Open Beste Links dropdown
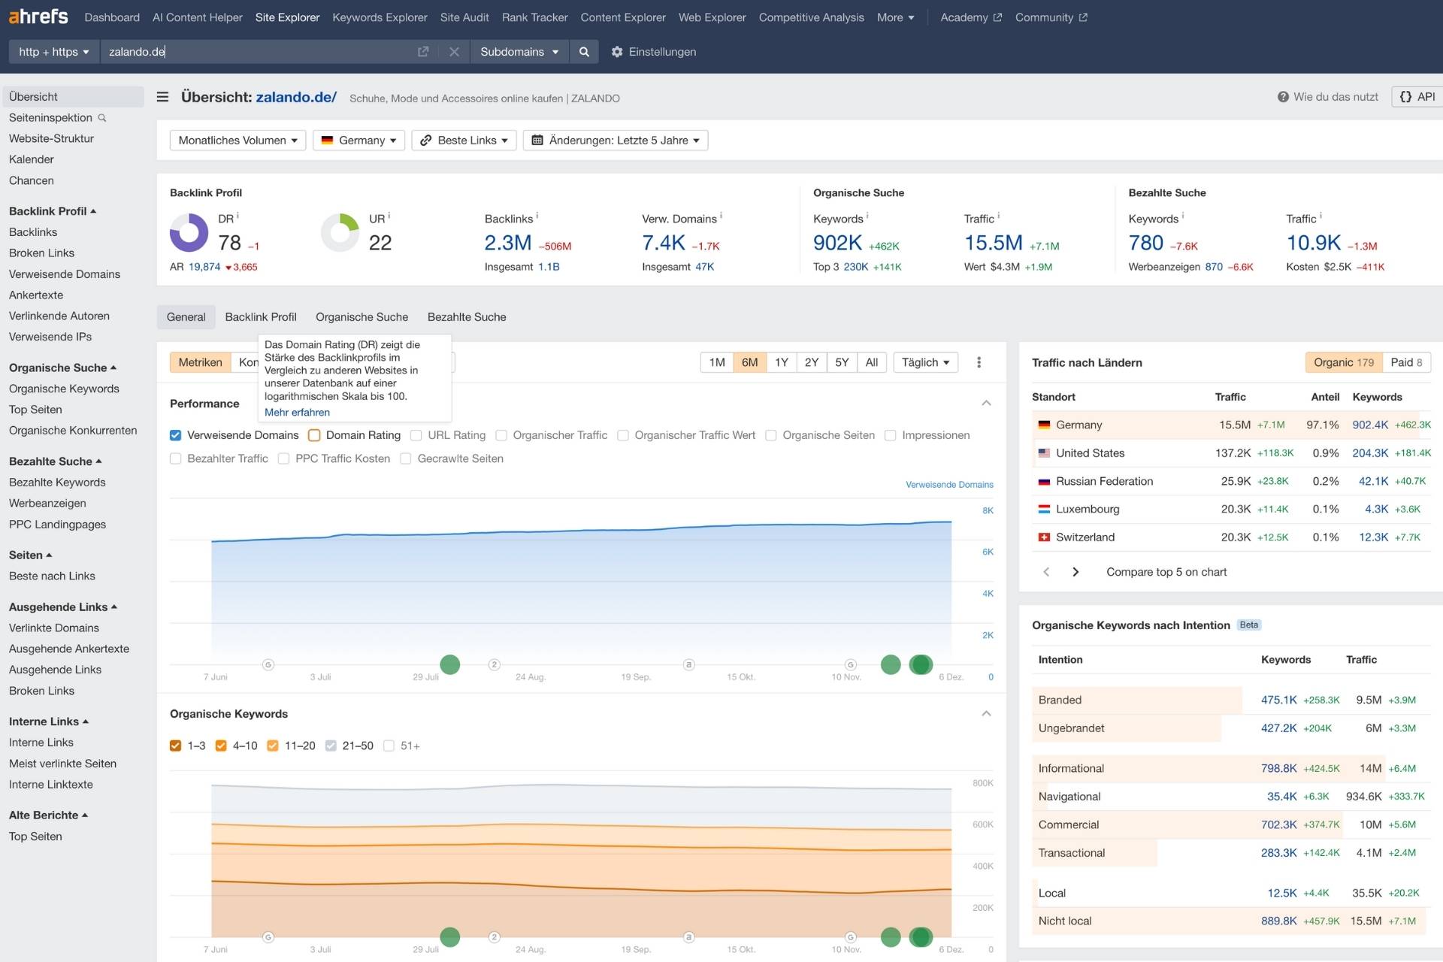The image size is (1443, 962). (x=464, y=141)
